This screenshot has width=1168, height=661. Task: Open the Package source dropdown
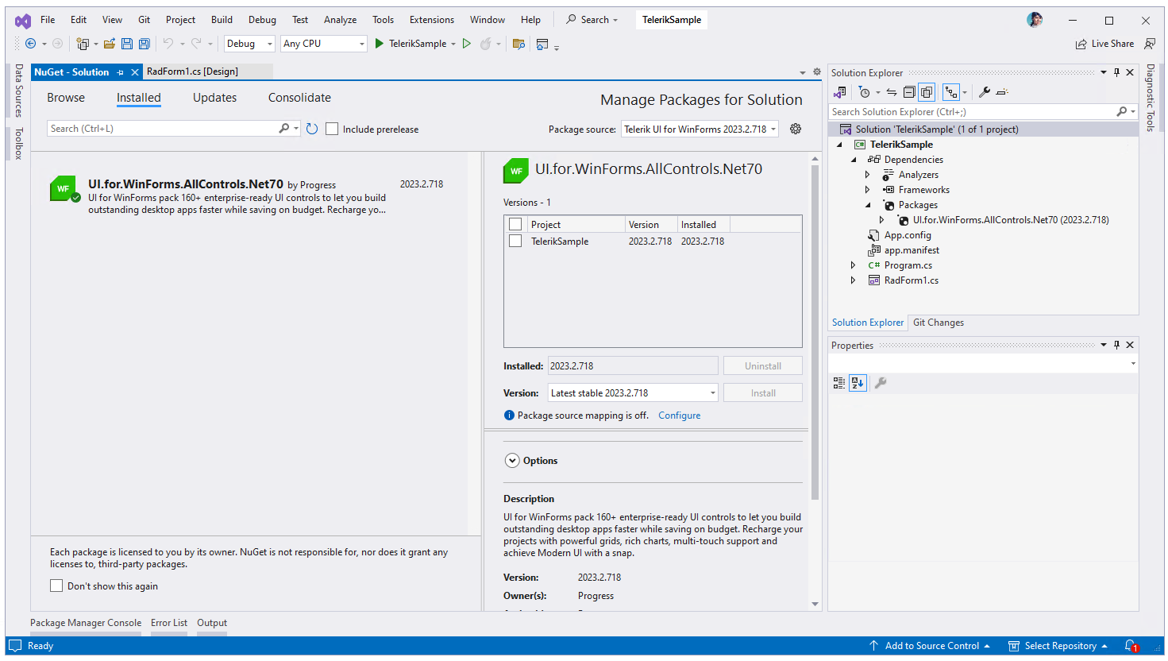700,129
